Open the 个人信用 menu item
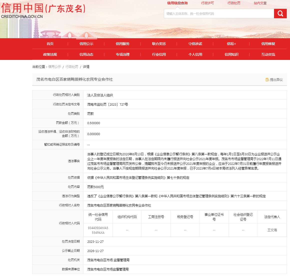The image size is (290, 276). [x=195, y=54]
